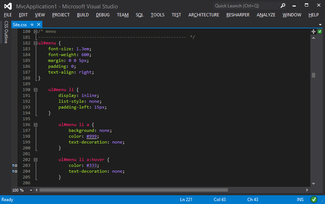The width and height of the screenshot is (325, 204).
Task: Open the CSS Outline side panel
Action: 6,32
